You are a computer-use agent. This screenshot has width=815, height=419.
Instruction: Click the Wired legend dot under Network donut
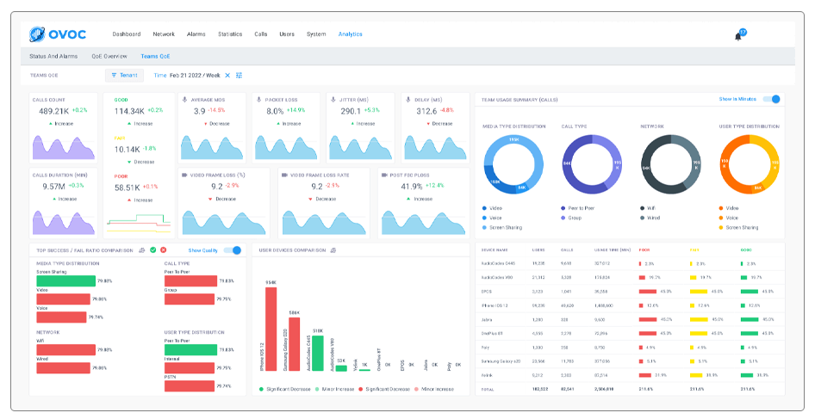click(643, 218)
